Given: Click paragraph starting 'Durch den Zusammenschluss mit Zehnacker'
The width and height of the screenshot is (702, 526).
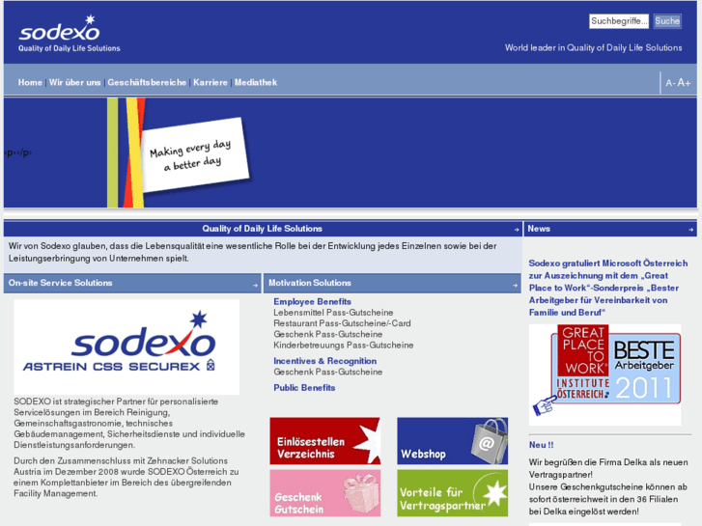Looking at the screenshot, I should pyautogui.click(x=126, y=477).
